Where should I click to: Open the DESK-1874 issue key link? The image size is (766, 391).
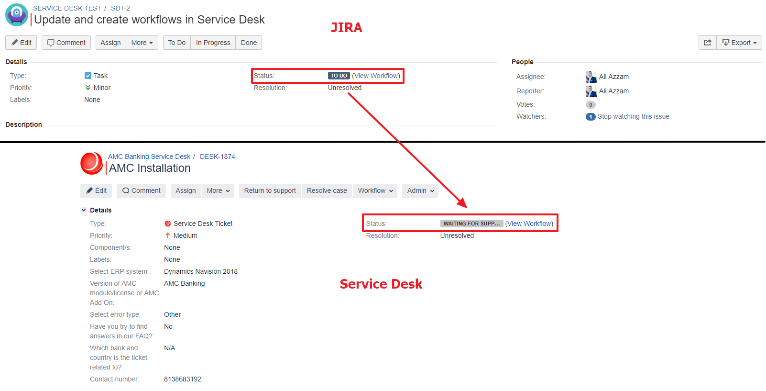218,156
